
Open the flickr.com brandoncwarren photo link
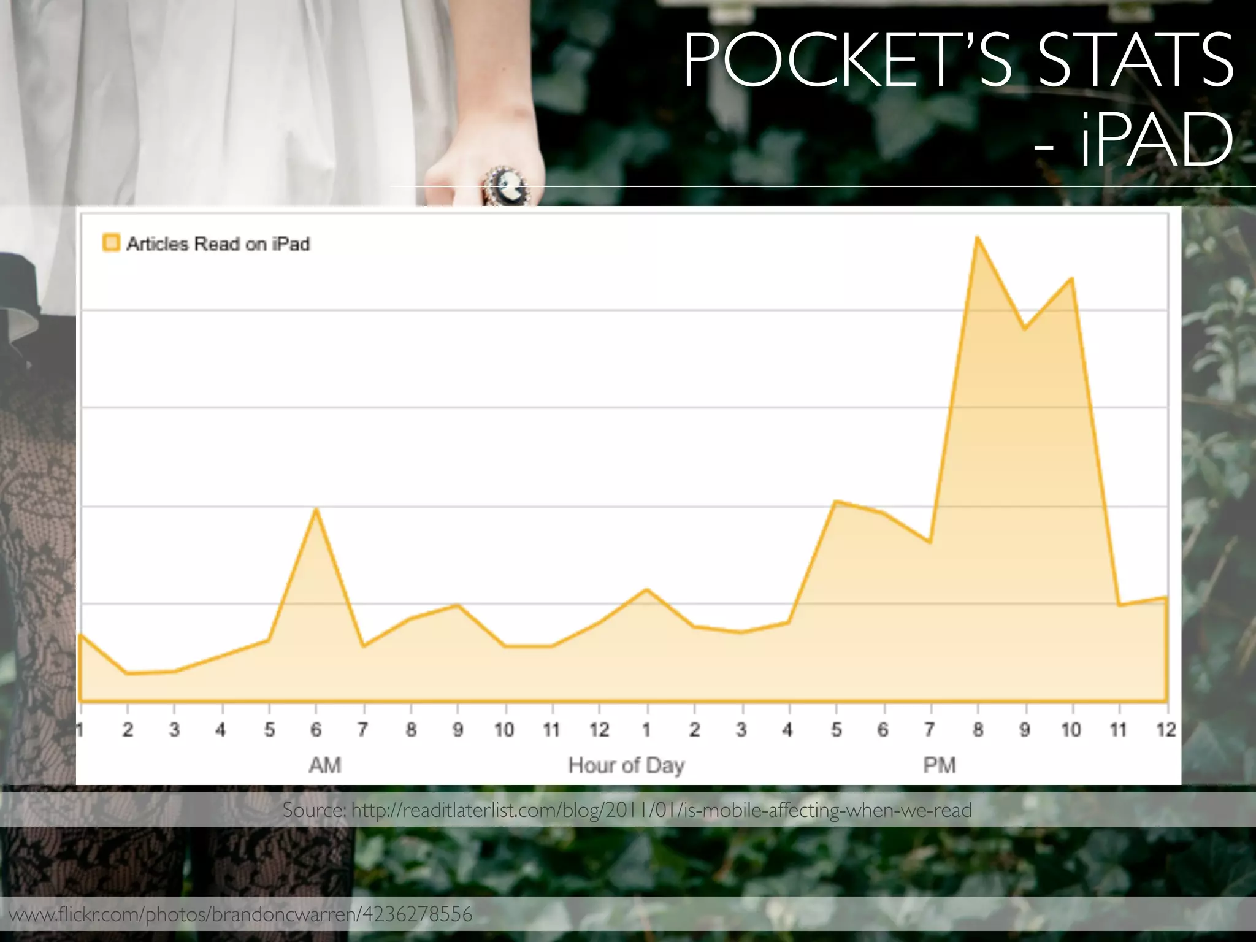pos(241,914)
